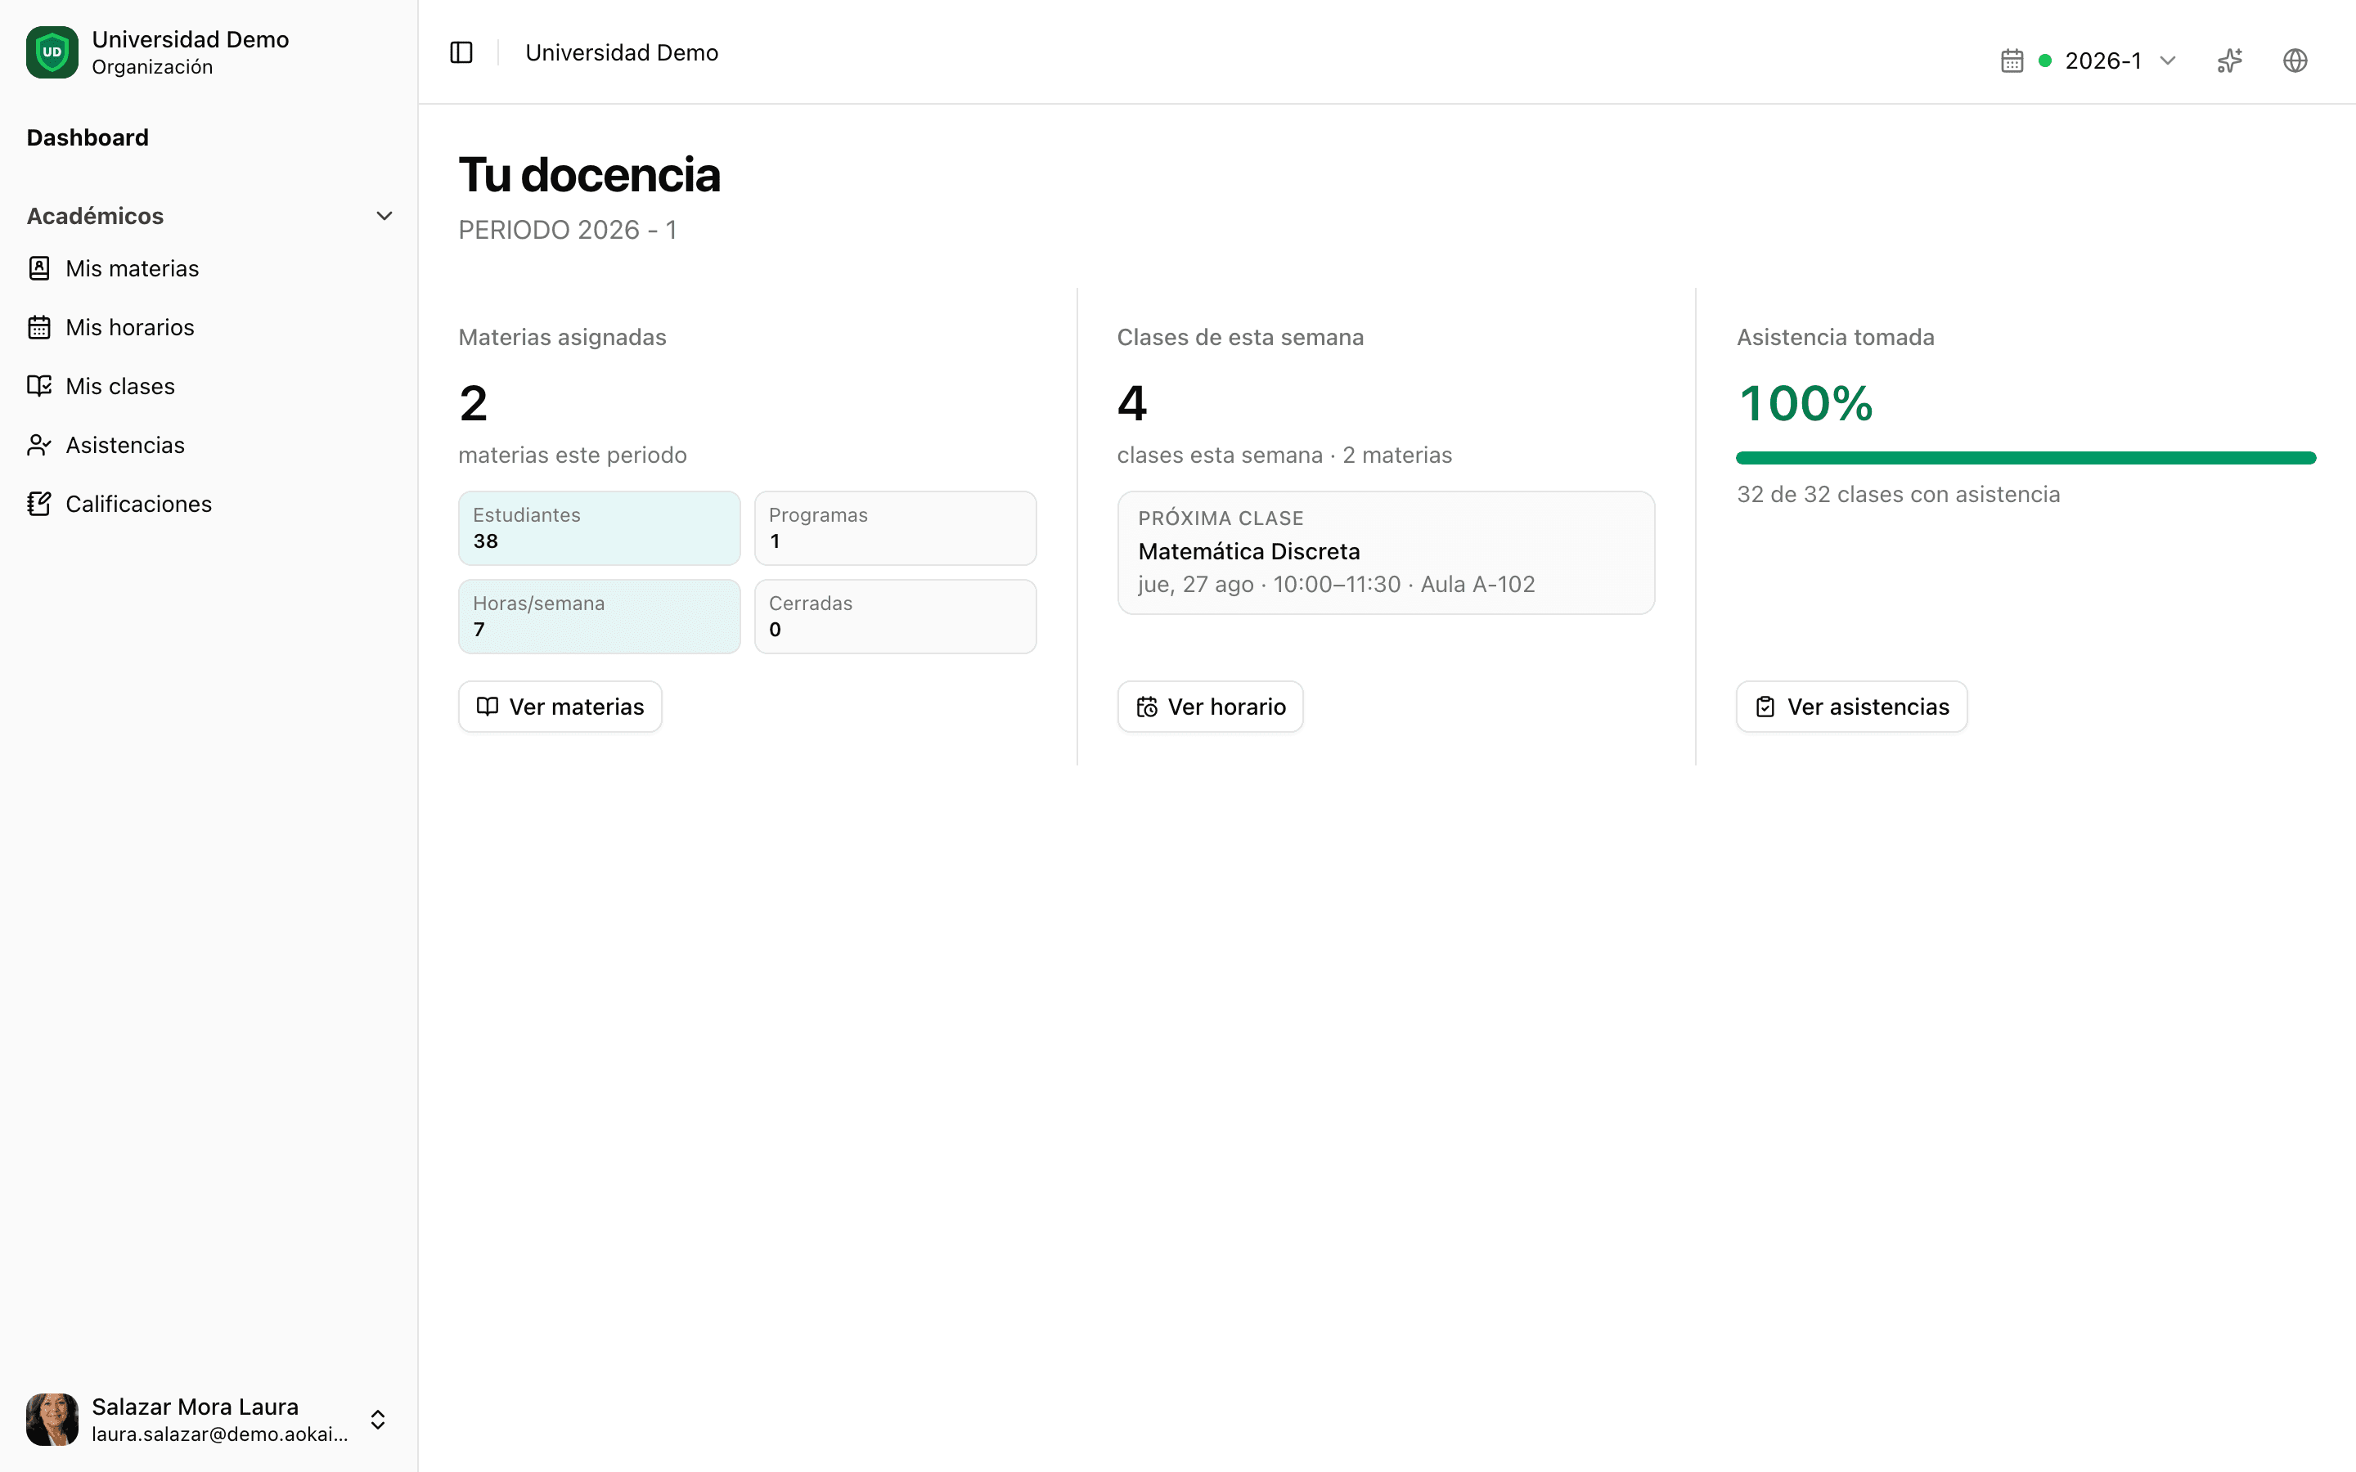
Task: Click the green active-period status dot
Action: [x=2044, y=61]
